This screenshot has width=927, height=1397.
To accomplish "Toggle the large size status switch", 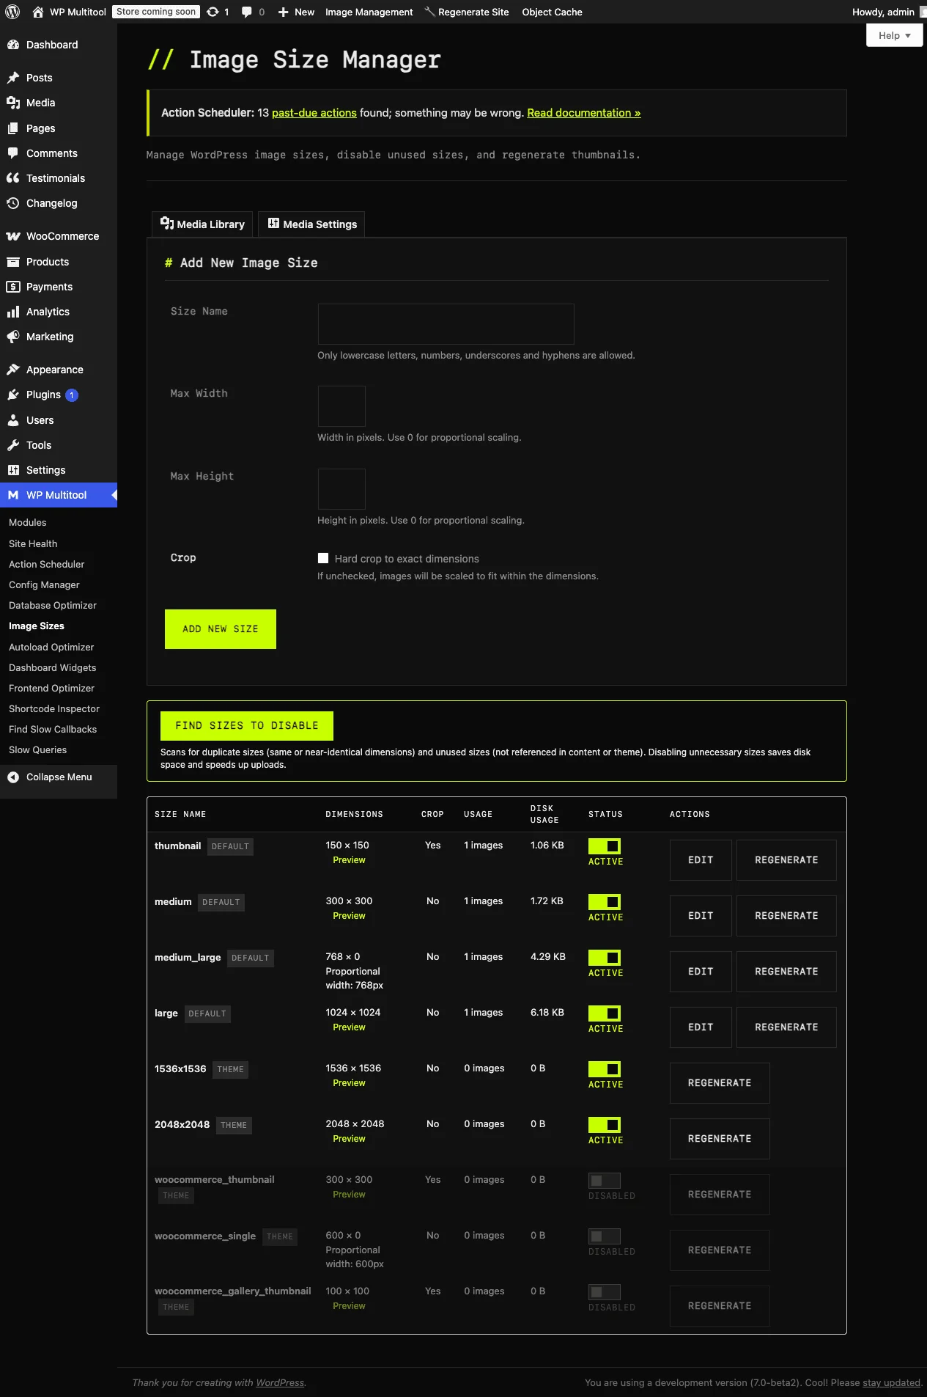I will pyautogui.click(x=605, y=1013).
